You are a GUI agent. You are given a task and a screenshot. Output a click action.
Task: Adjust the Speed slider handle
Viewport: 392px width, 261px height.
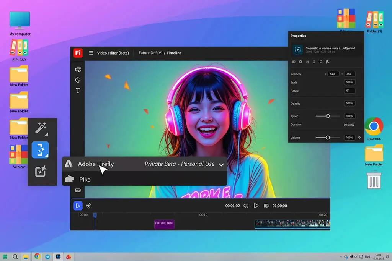pos(328,116)
